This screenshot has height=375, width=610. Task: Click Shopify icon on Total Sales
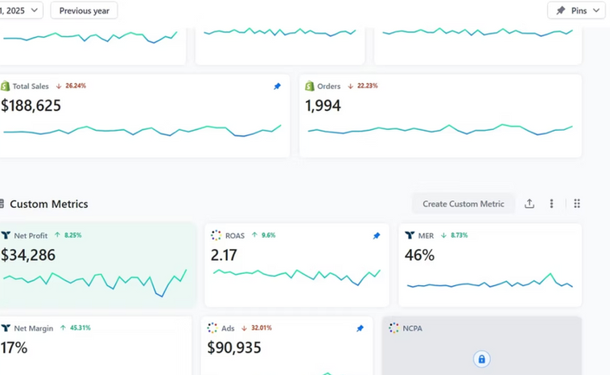click(x=5, y=86)
